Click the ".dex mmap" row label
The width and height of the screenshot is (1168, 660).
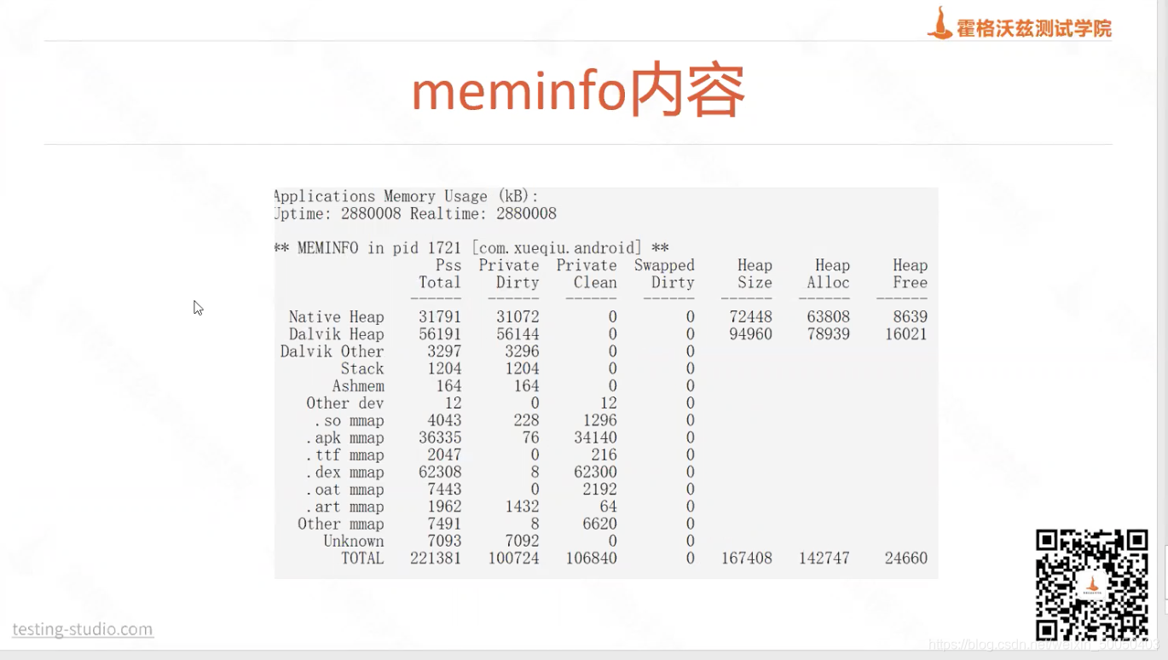coord(345,472)
